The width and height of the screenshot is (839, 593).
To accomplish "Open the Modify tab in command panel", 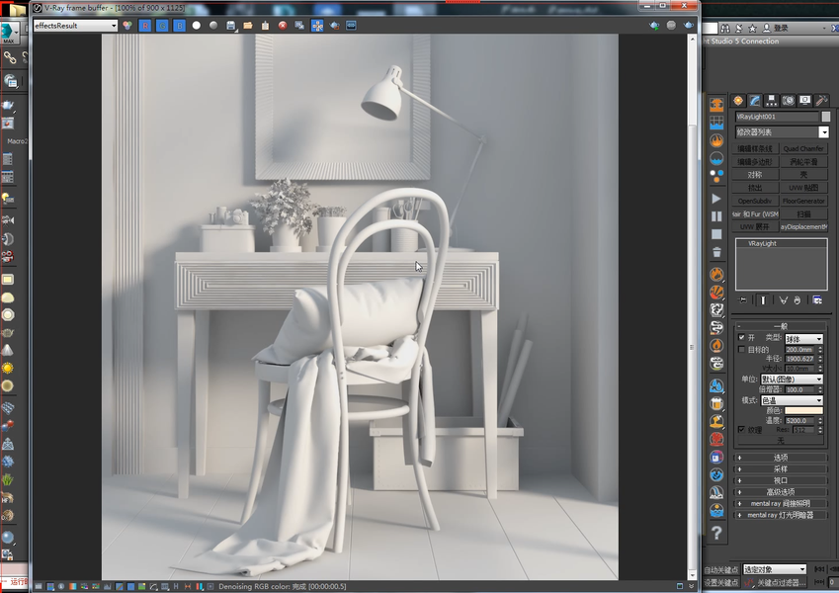I will click(754, 101).
